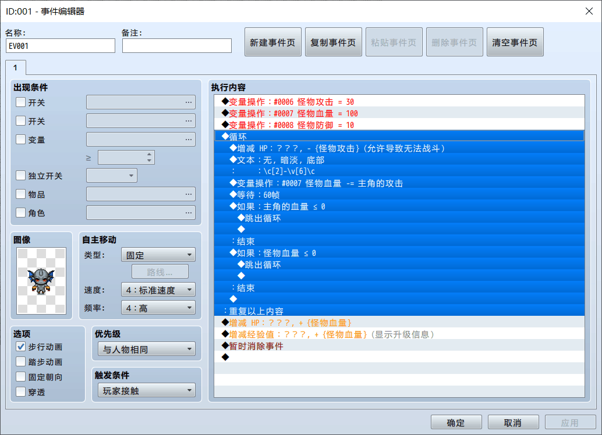Select command line 怪物攻击 = 30
Image resolution: width=602 pixels, height=435 pixels.
(399, 102)
